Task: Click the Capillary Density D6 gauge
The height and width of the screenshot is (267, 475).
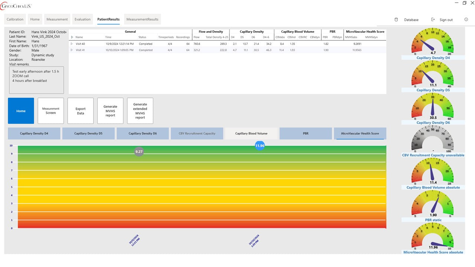Action: 433,107
